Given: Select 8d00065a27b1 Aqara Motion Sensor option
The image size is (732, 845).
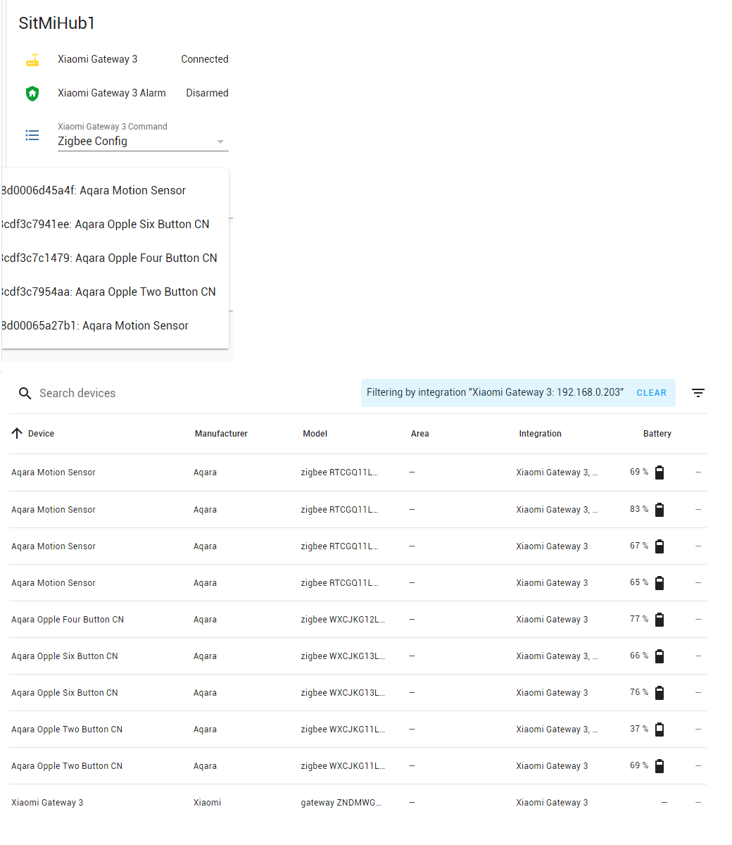Looking at the screenshot, I should (x=115, y=326).
